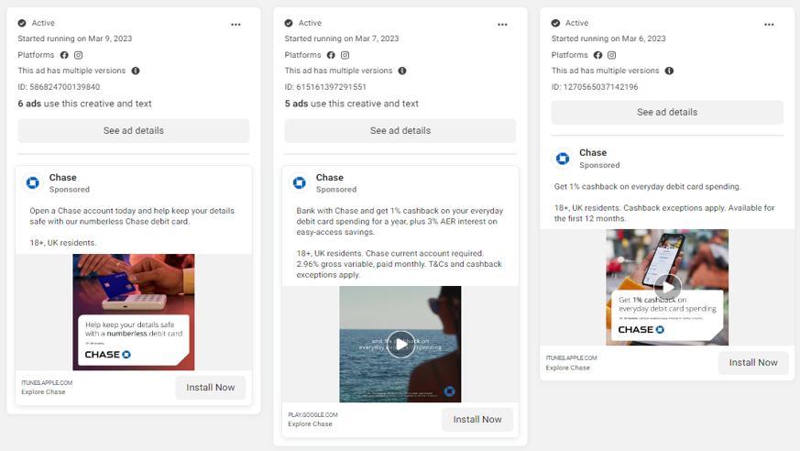Open Chase advertiser name in Mar 7 ad

[x=330, y=178]
